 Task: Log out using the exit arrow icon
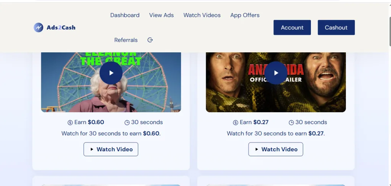[x=150, y=40]
